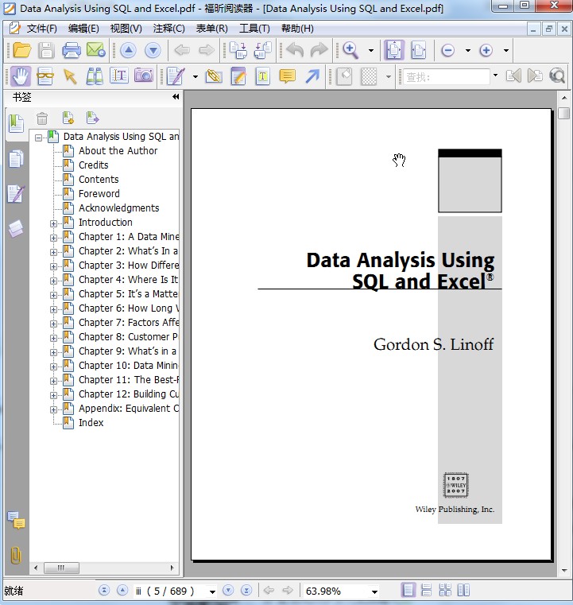The image size is (573, 605).
Task: Open the Foreword bookmark
Action: [x=99, y=194]
